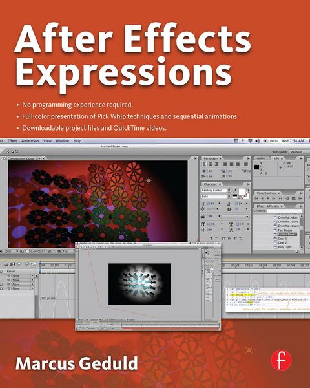Open the Animation menu
The height and width of the screenshot is (388, 310).
30,141
